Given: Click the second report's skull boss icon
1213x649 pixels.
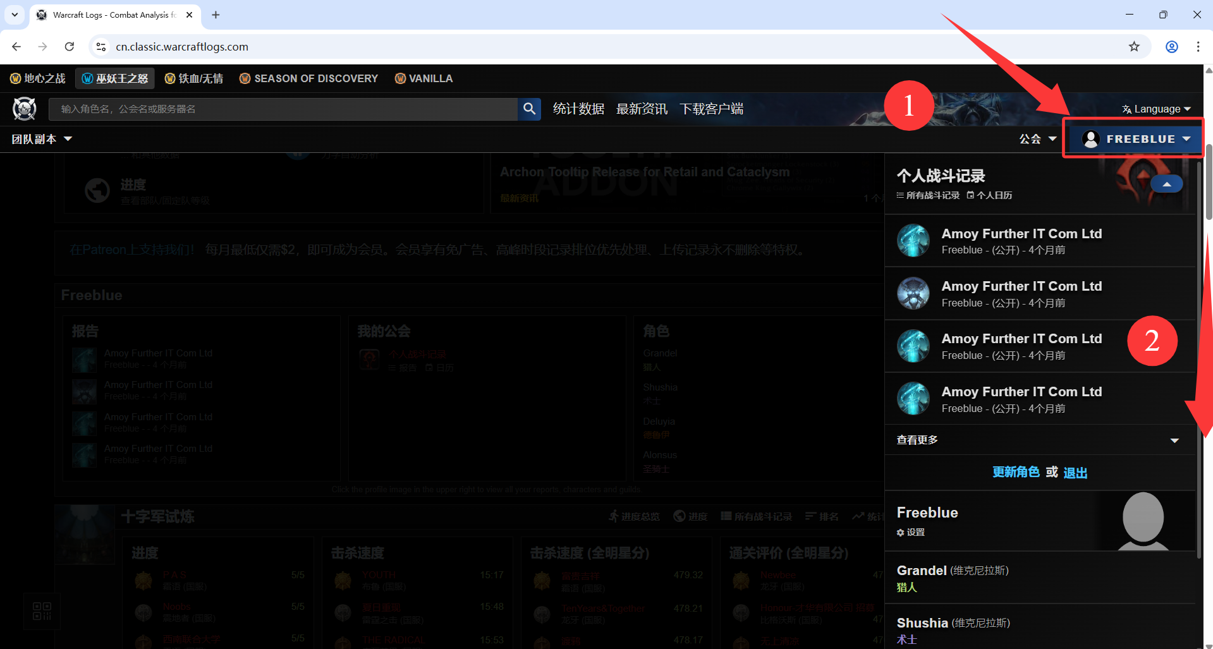Looking at the screenshot, I should coord(913,293).
